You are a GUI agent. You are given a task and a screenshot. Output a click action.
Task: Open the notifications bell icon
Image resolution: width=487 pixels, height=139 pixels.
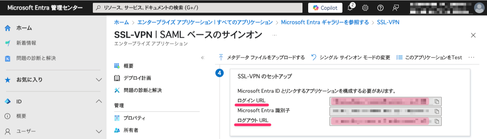click(x=350, y=8)
